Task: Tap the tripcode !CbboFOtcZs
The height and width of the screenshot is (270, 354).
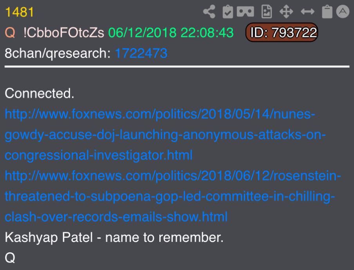Action: (63, 33)
